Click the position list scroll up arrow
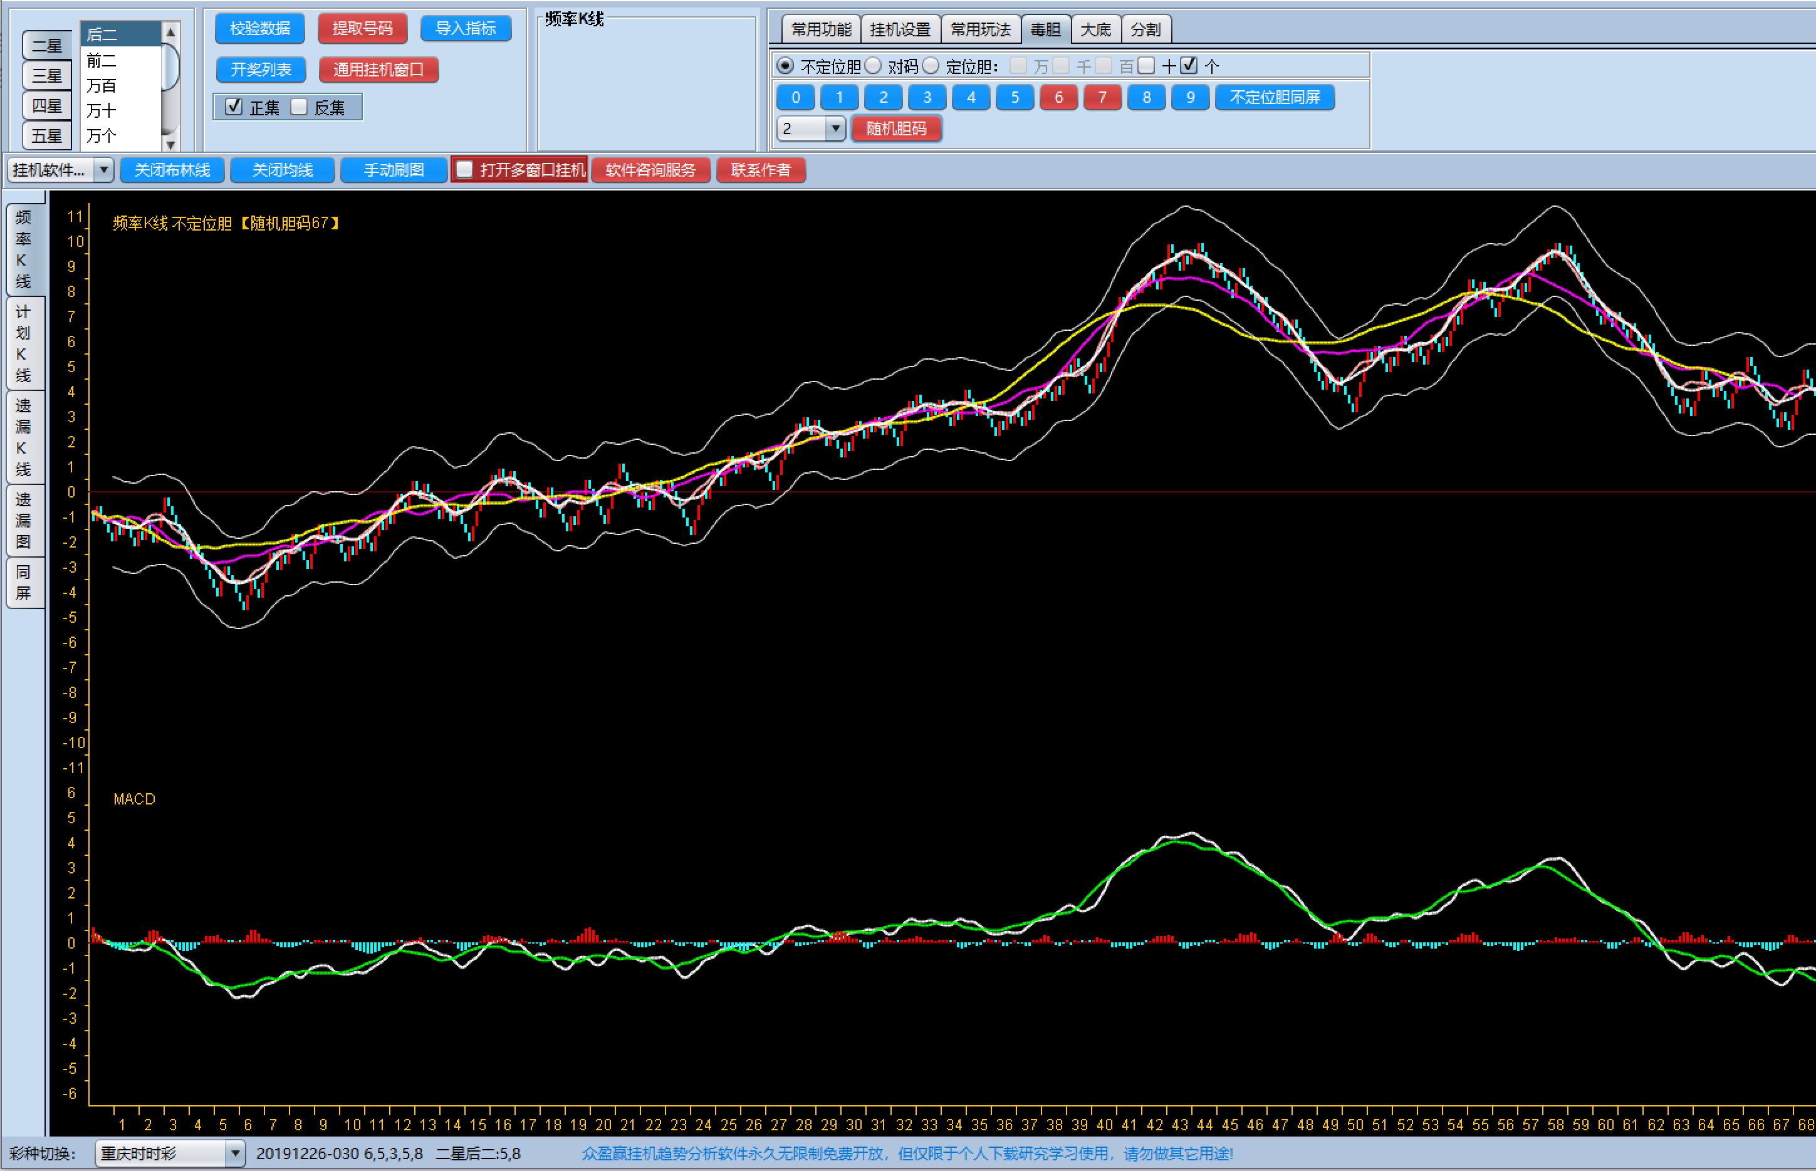 171,33
